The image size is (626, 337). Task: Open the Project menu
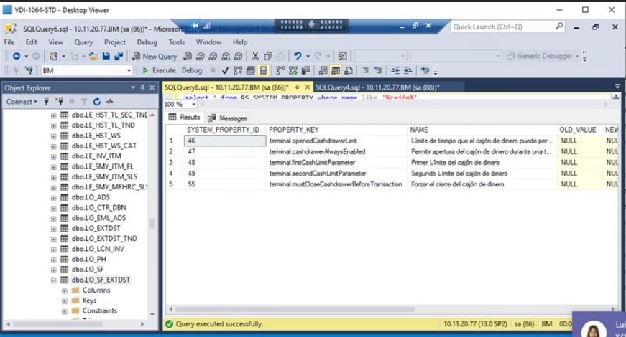tap(114, 42)
